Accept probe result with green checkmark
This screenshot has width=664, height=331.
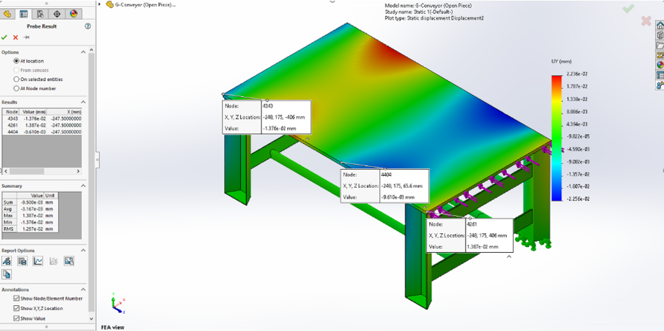(4, 37)
